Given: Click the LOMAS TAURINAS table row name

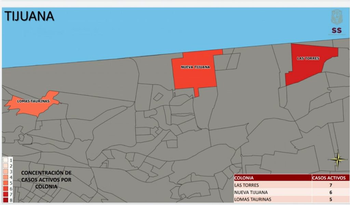Looking at the screenshot, I should (253, 199).
